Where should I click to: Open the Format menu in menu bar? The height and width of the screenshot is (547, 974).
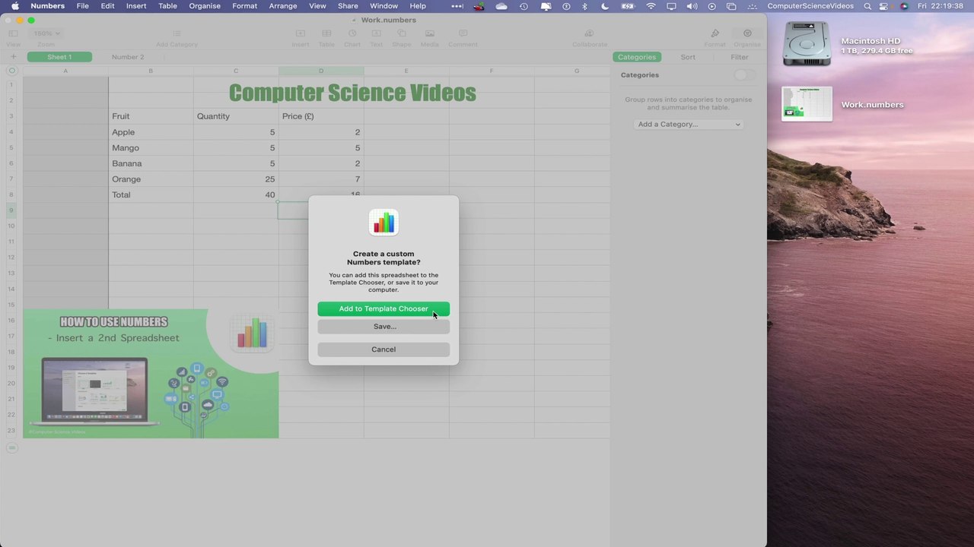coord(244,6)
